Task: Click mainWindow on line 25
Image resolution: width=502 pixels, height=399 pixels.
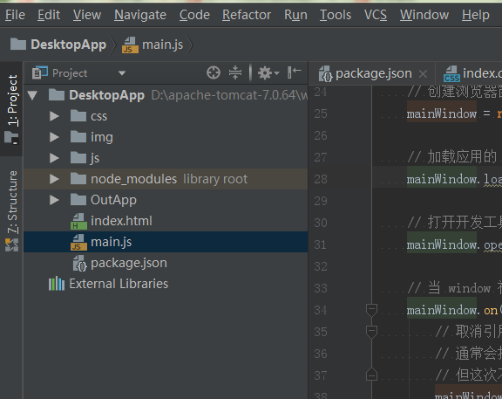Action: pyautogui.click(x=442, y=114)
